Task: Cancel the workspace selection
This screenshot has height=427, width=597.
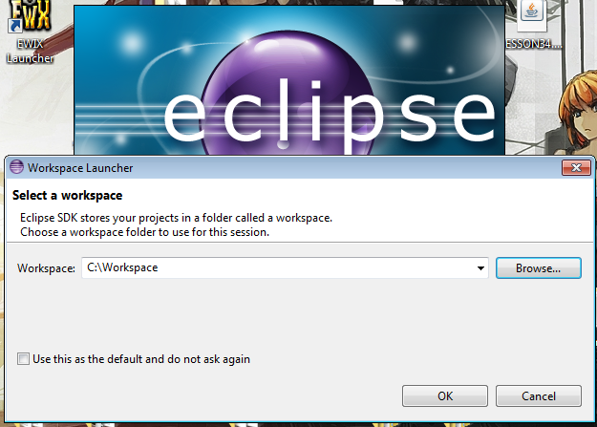Action: click(x=539, y=396)
